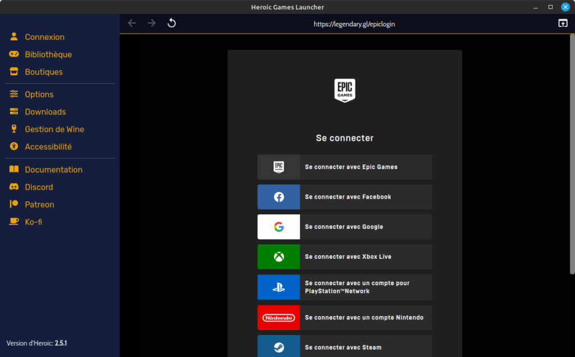This screenshot has height=357, width=575.
Task: Click the Google logo tile
Action: coord(279,227)
